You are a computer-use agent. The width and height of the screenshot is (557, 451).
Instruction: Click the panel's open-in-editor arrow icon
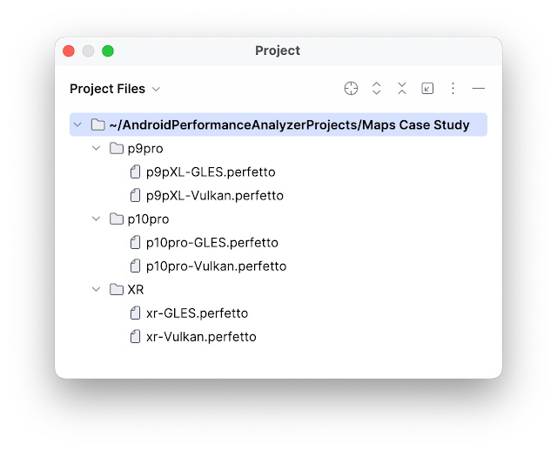coord(427,88)
